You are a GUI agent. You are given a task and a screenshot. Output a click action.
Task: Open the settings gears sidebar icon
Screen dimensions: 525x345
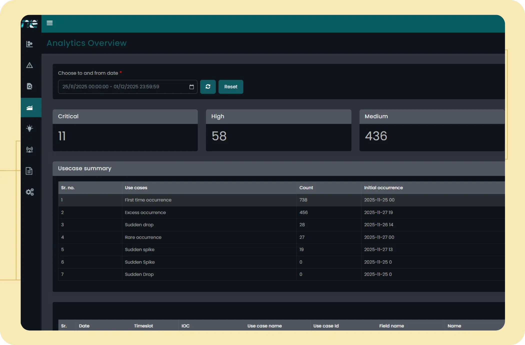30,192
